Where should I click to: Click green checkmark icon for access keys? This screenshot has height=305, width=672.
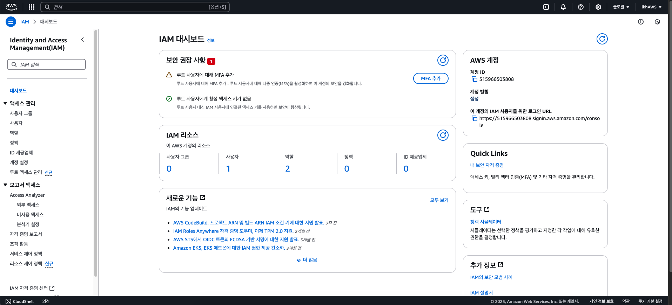click(x=169, y=99)
